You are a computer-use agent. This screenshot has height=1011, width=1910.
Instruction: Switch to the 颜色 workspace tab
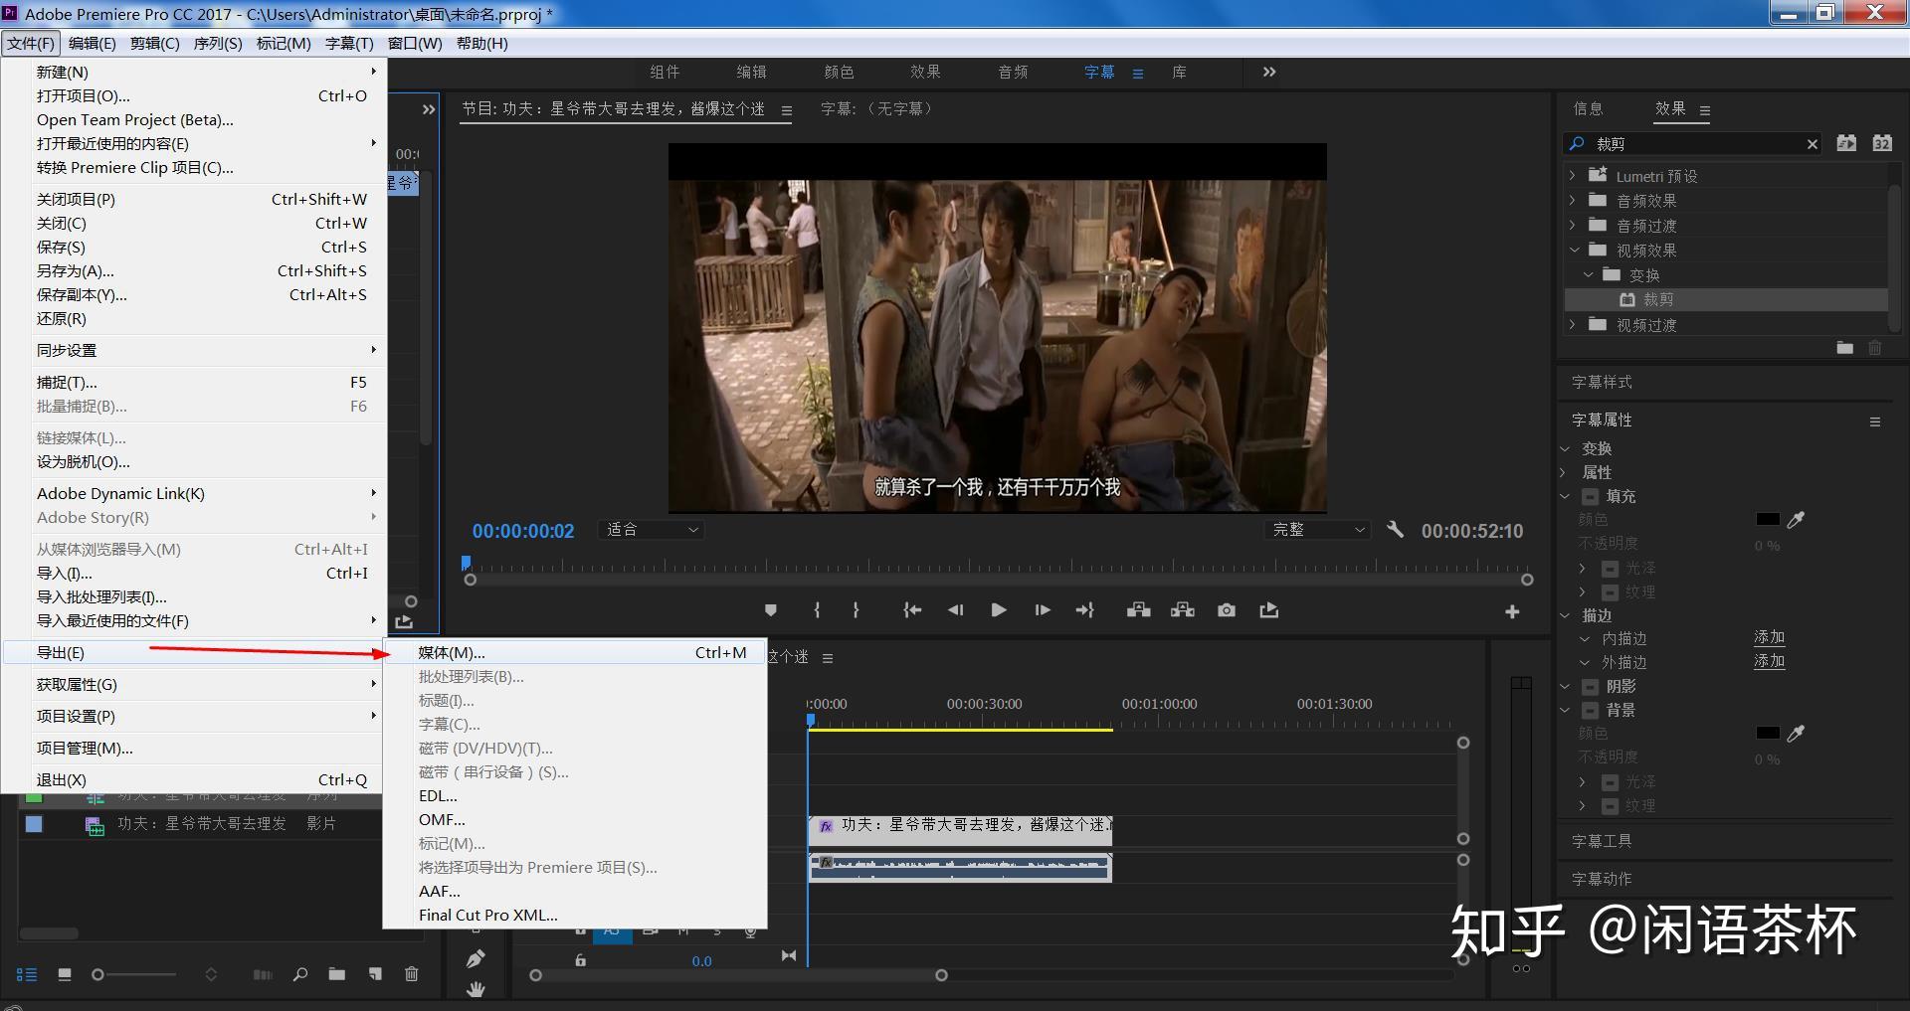click(839, 72)
